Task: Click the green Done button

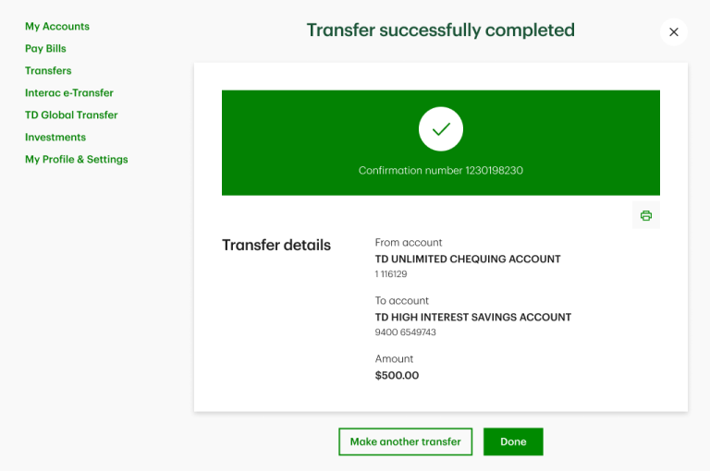Action: (x=513, y=441)
